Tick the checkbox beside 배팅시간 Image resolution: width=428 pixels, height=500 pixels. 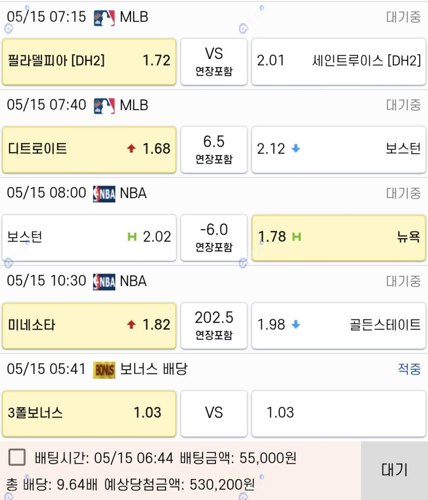(17, 457)
